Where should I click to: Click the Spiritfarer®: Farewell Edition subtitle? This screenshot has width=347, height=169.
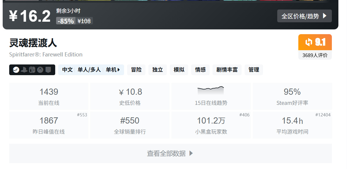click(46, 54)
